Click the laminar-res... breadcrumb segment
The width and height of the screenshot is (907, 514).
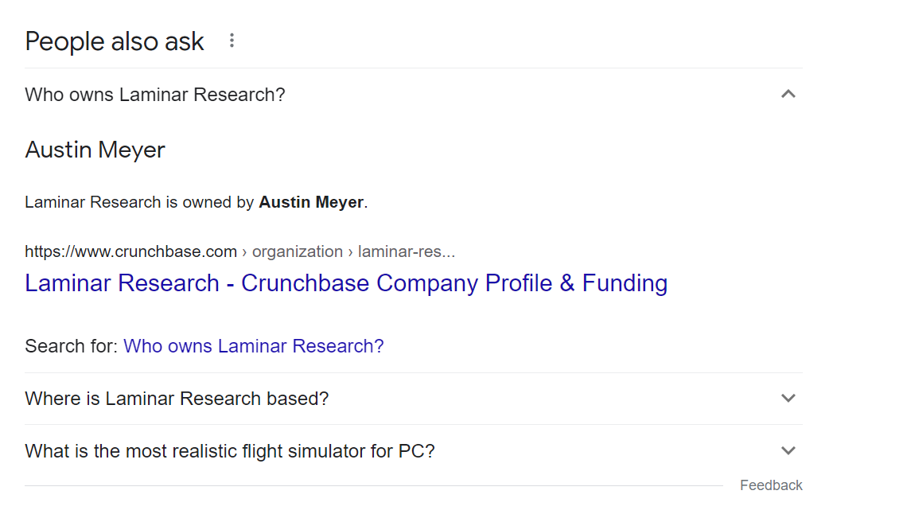pyautogui.click(x=406, y=251)
